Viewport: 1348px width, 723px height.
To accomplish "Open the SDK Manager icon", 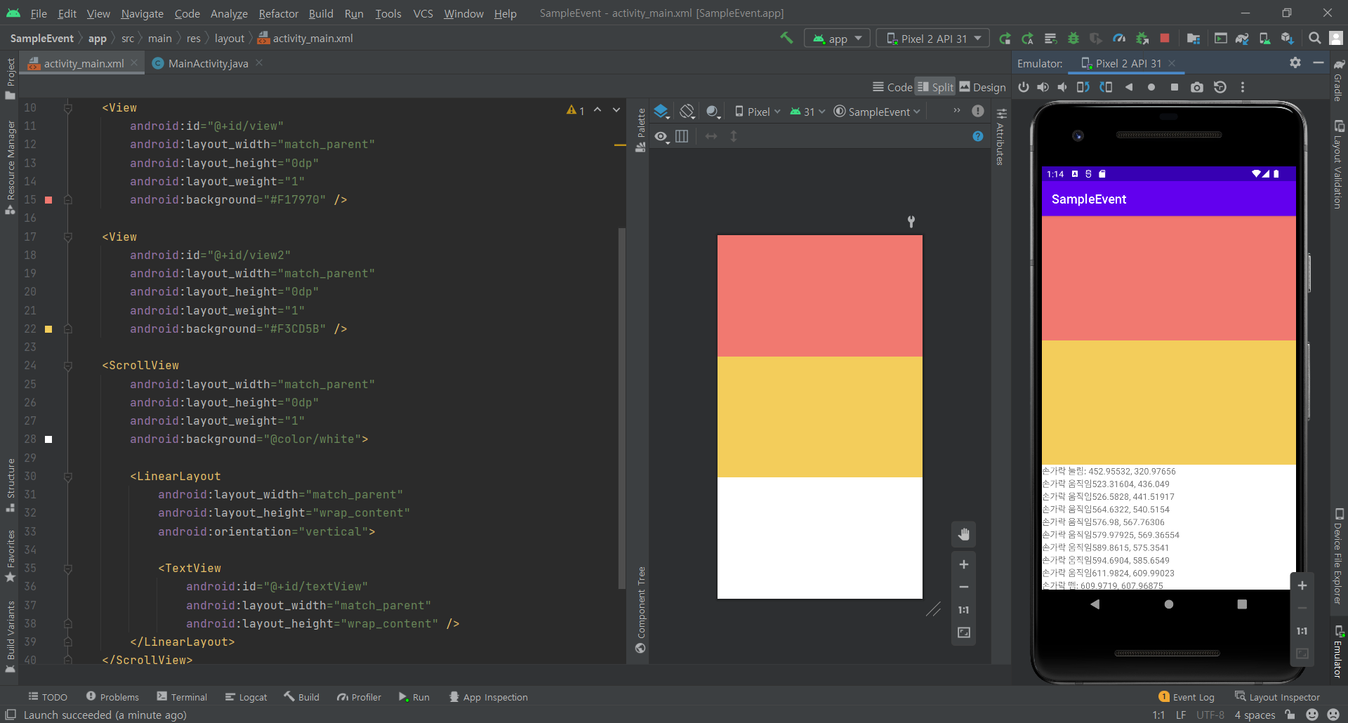I will pyautogui.click(x=1287, y=39).
